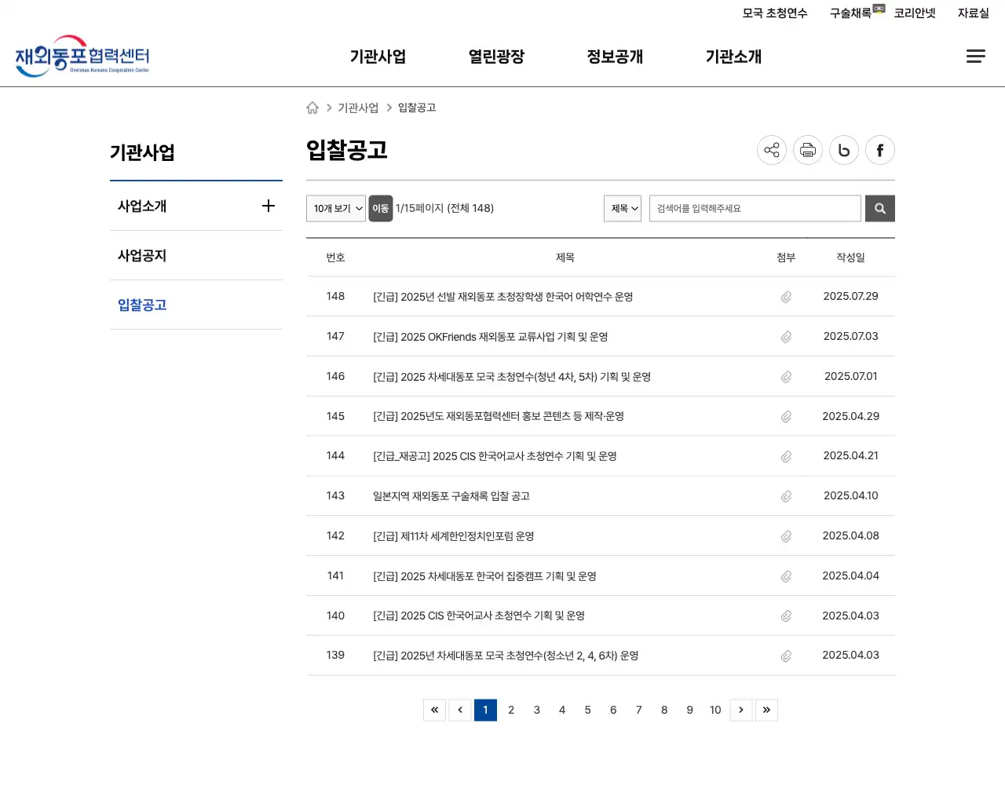Open the 10개 보기 dropdown
The width and height of the screenshot is (1005, 804).
coord(336,208)
